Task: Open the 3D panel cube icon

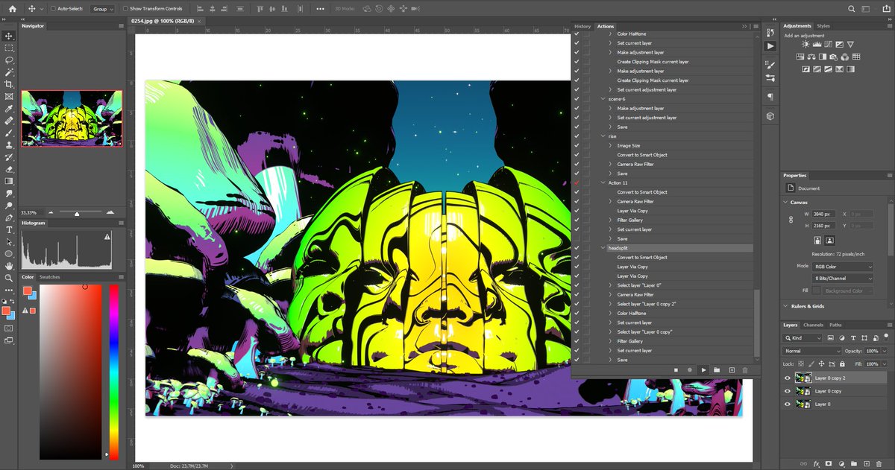Action: pos(770,116)
